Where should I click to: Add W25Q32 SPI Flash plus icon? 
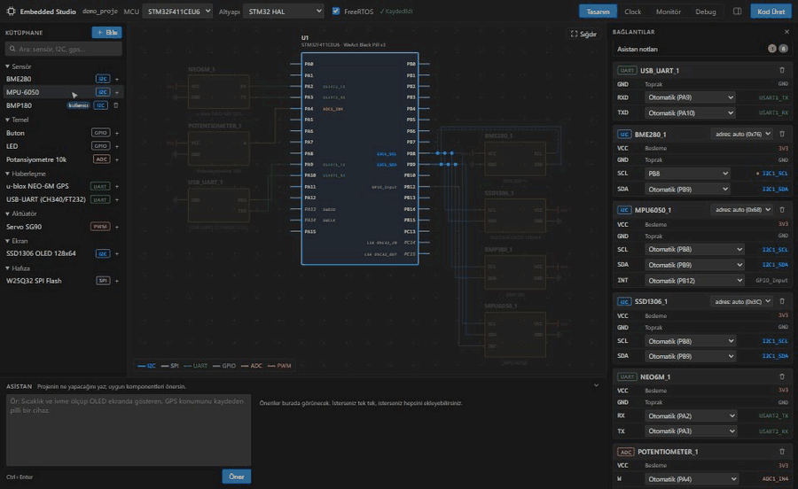pos(117,281)
